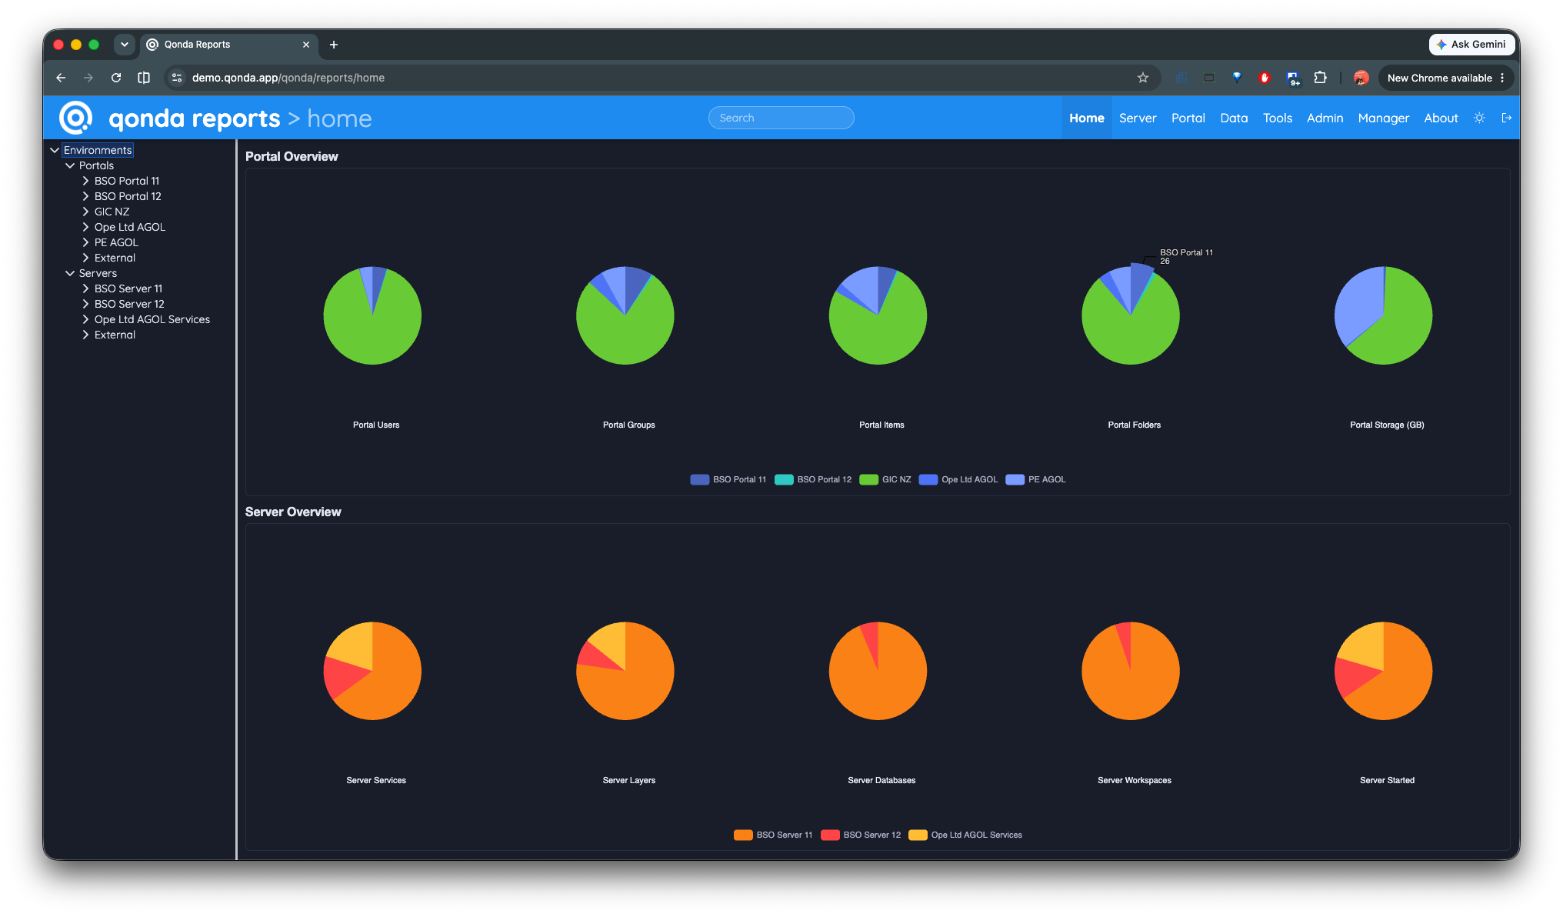
Task: Select External under Servers
Action: tap(115, 335)
